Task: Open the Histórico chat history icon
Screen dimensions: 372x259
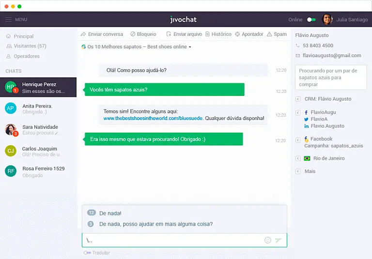Action: tap(207, 34)
